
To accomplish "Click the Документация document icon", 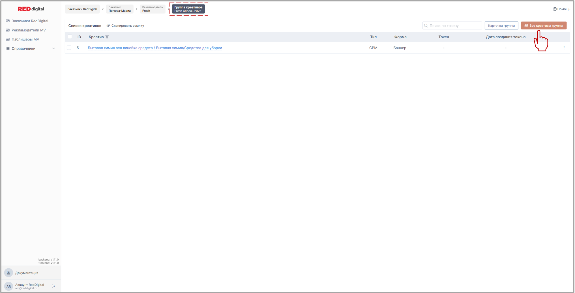I will tap(9, 273).
